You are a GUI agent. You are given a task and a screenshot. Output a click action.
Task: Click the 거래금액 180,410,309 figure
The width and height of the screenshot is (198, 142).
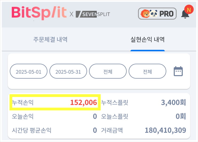[165, 130]
